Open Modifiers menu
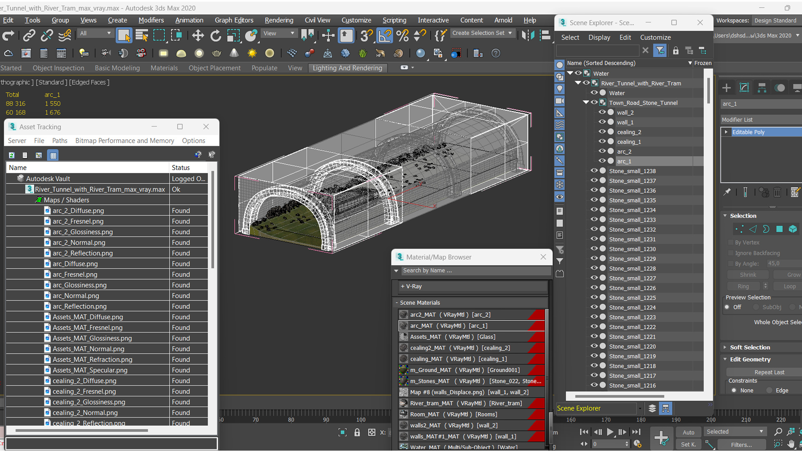802x451 pixels. pyautogui.click(x=151, y=20)
